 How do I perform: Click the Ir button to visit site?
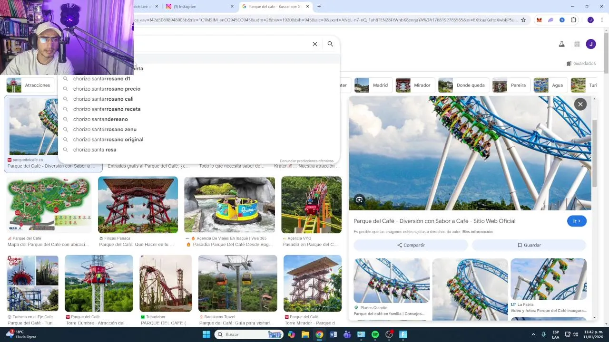pyautogui.click(x=577, y=221)
